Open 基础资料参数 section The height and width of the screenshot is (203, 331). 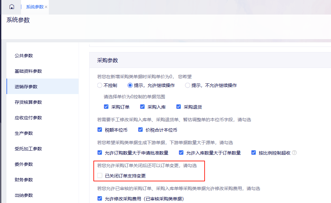click(28, 71)
